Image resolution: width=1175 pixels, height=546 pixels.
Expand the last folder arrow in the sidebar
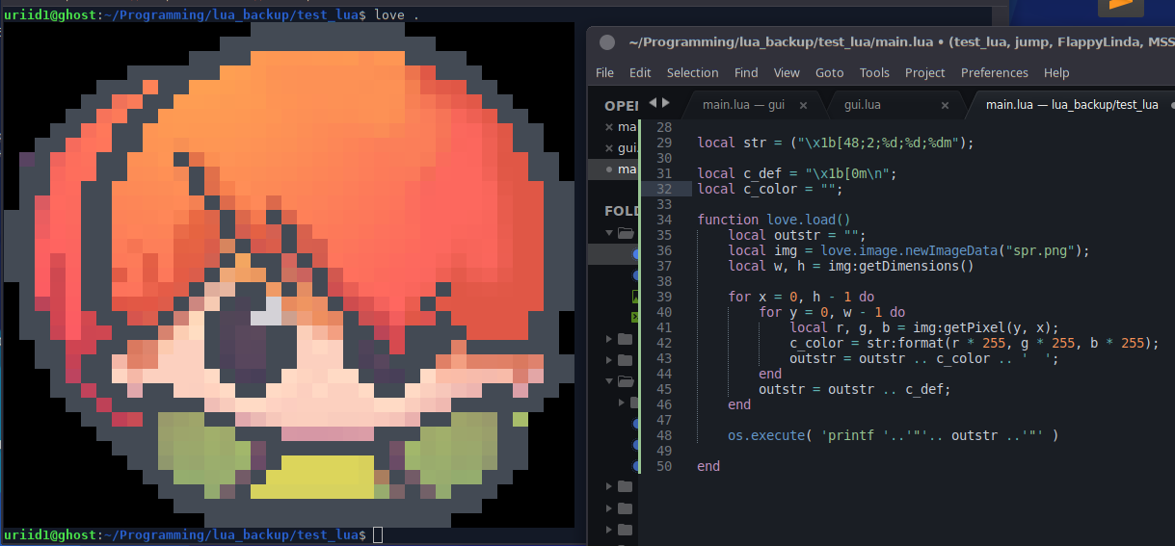tap(609, 530)
